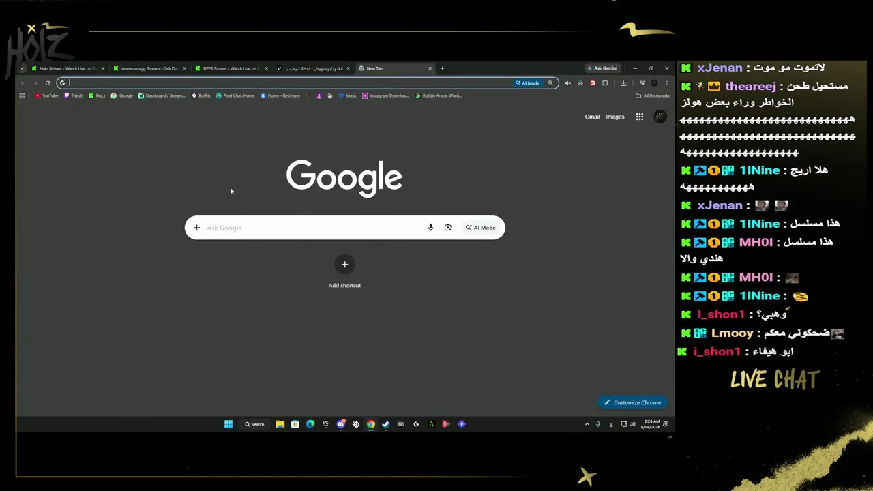Close the New Tab tab
This screenshot has width=873, height=491.
click(x=430, y=68)
